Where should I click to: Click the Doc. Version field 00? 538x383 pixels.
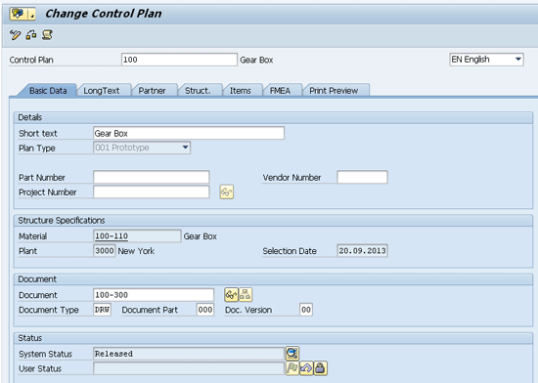pyautogui.click(x=306, y=310)
